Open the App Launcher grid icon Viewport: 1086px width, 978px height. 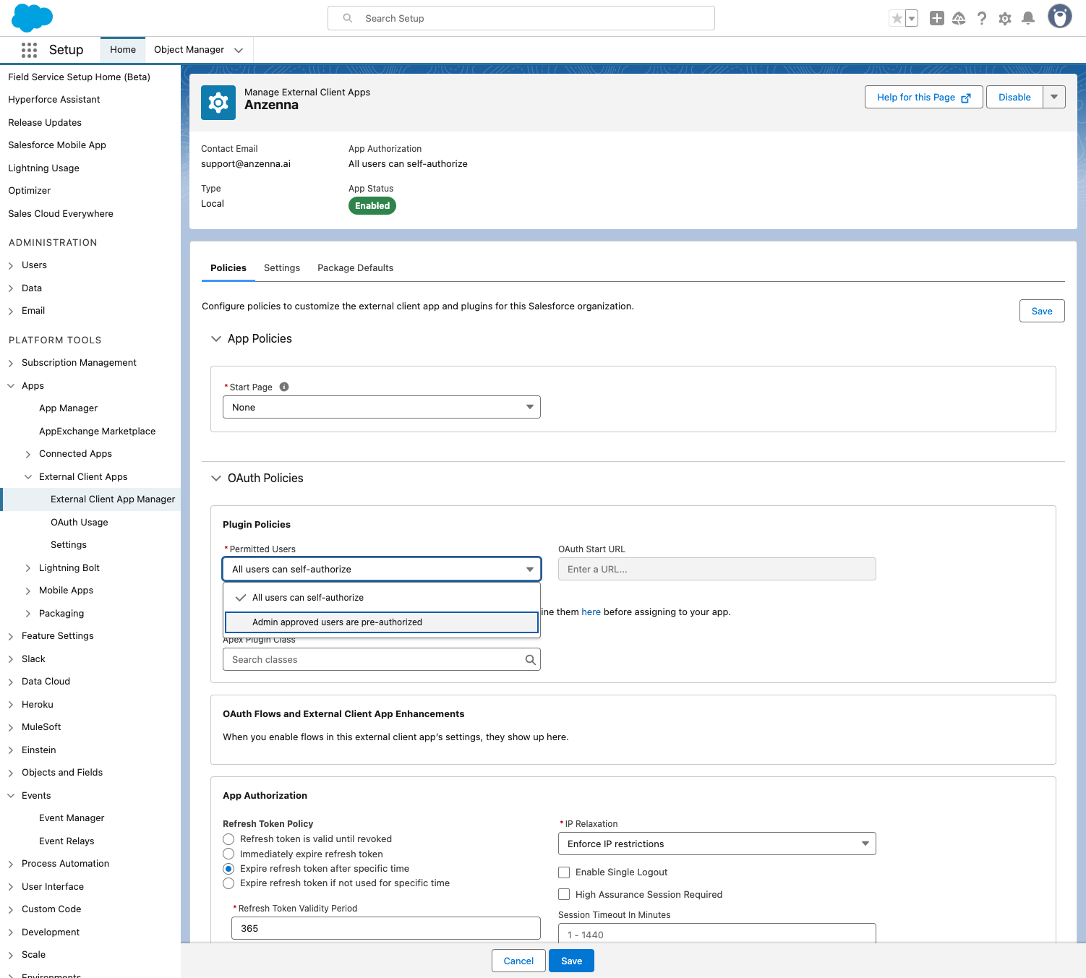pyautogui.click(x=29, y=50)
